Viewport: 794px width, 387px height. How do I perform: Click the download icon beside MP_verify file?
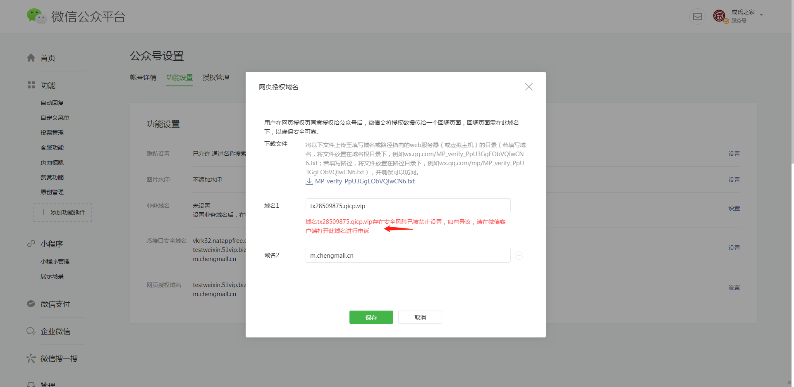(309, 181)
